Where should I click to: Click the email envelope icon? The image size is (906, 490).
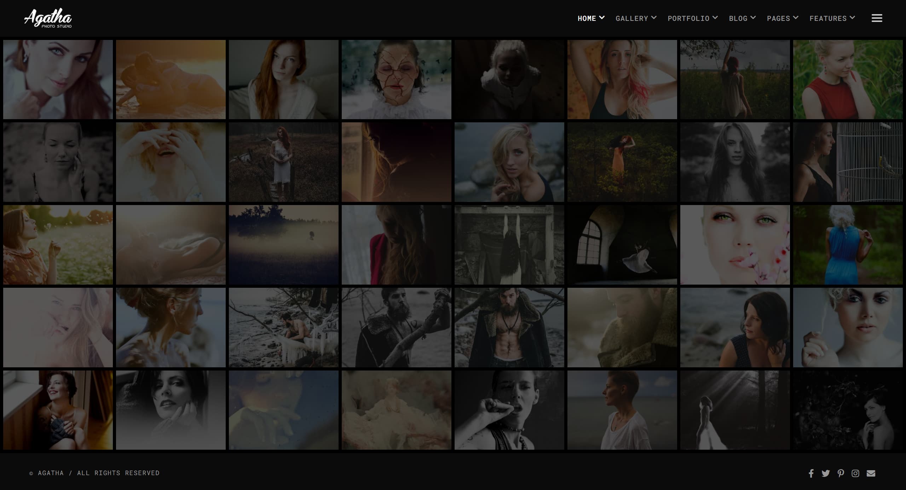(871, 473)
